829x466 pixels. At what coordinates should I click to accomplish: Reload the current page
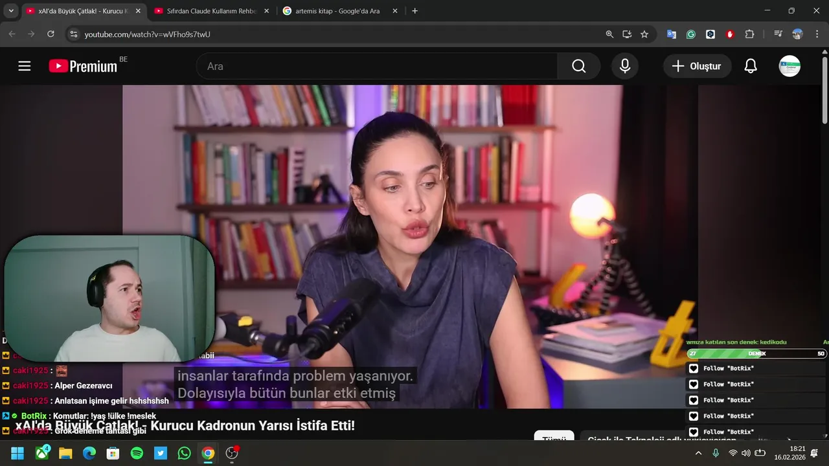[51, 34]
